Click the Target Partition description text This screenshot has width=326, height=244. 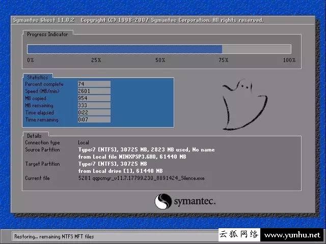[120, 167]
